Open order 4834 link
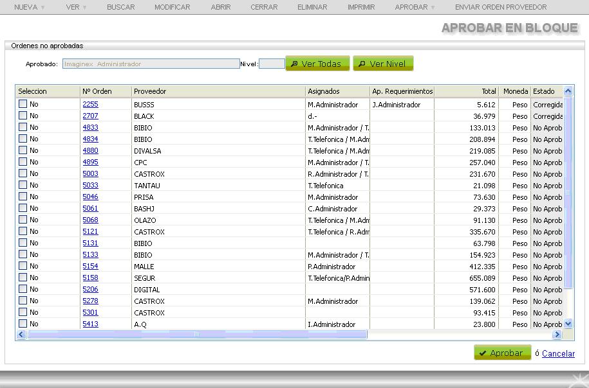This screenshot has height=388, width=589. click(x=90, y=139)
